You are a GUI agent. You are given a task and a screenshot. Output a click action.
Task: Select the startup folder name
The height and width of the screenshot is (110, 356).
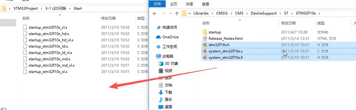(215, 32)
